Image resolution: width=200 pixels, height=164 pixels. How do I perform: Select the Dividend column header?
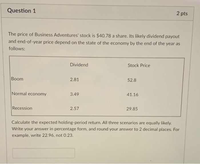pos(79,65)
